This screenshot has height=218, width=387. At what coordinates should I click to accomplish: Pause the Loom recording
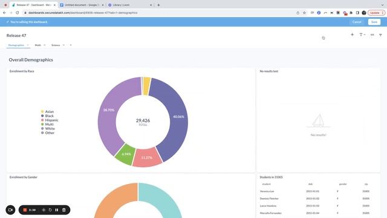pyautogui.click(x=57, y=210)
